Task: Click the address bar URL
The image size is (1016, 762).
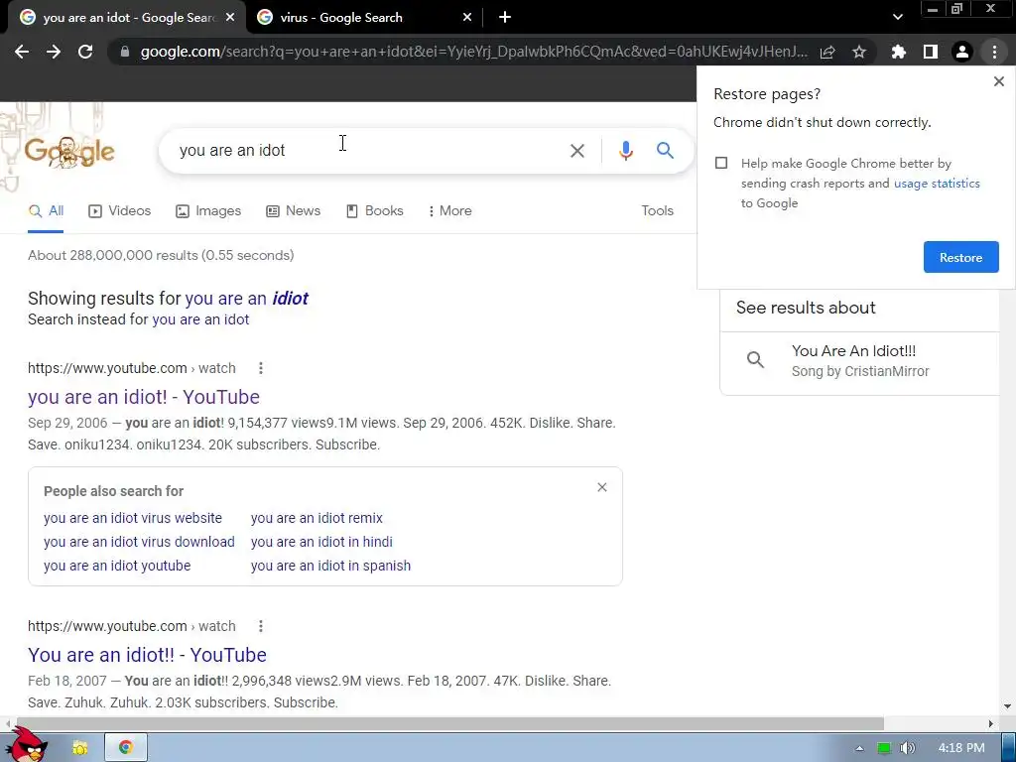Action: click(473, 52)
